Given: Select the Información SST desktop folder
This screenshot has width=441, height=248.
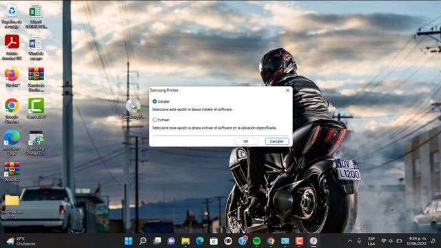Looking at the screenshot, I should (x=12, y=206).
